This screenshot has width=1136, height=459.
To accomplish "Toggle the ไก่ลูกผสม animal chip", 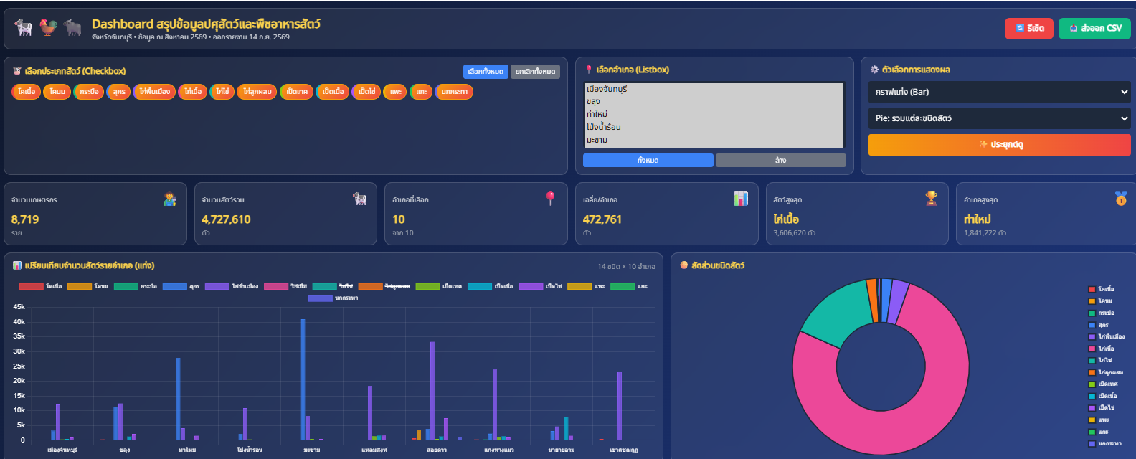I will pos(257,92).
